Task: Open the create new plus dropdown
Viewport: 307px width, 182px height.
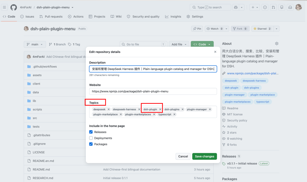Action: pos(255,7)
